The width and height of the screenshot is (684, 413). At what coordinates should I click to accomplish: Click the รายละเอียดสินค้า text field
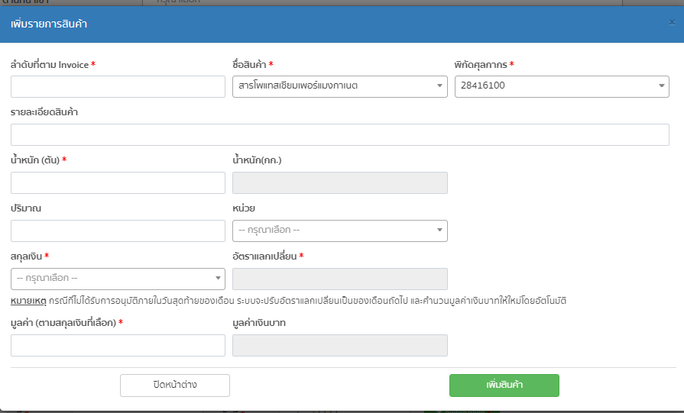click(x=340, y=134)
